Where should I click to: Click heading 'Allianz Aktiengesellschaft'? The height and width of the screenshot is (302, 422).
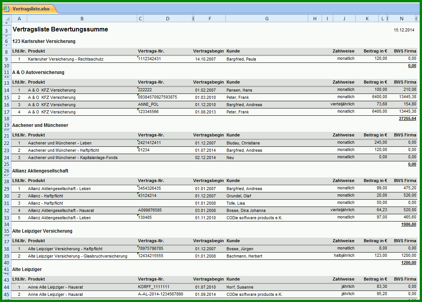click(40, 171)
